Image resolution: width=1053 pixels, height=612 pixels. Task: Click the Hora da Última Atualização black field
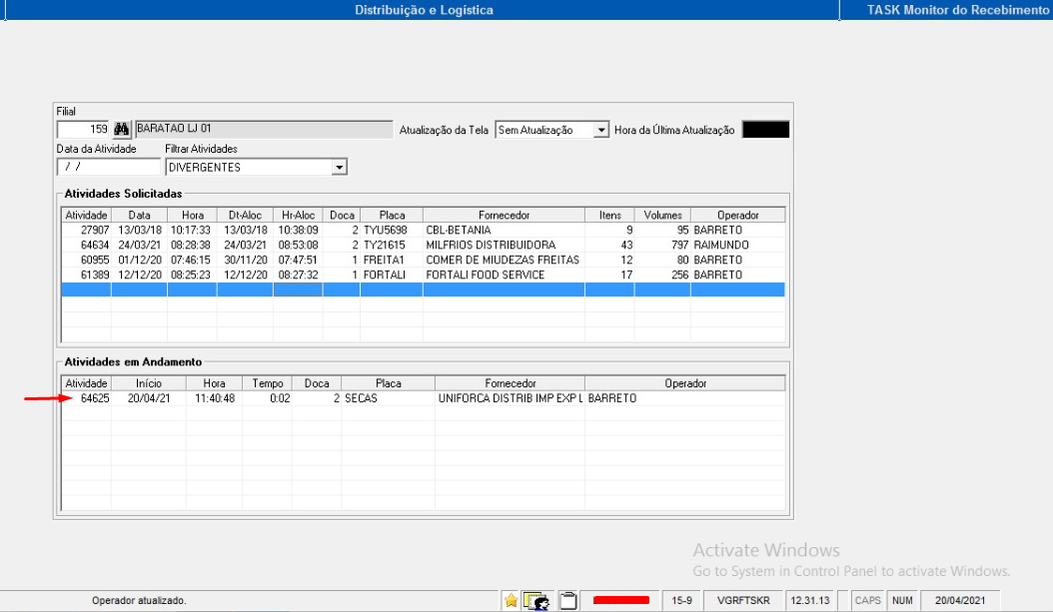coord(765,130)
